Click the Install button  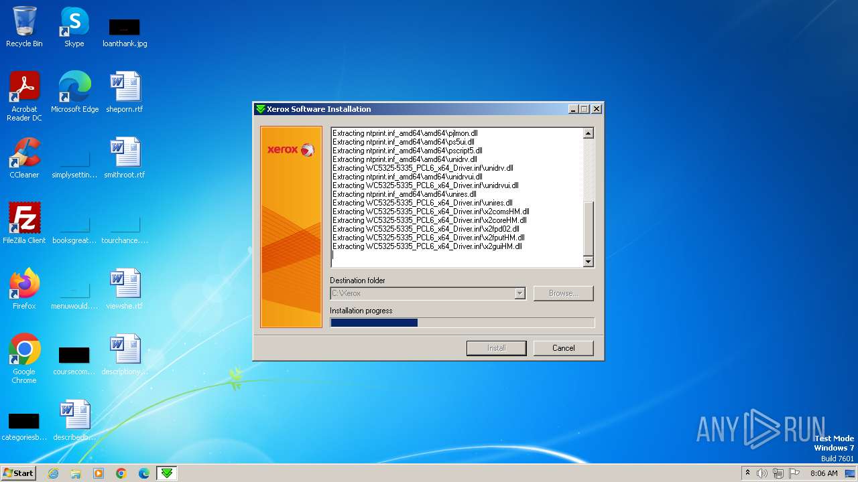pos(496,348)
